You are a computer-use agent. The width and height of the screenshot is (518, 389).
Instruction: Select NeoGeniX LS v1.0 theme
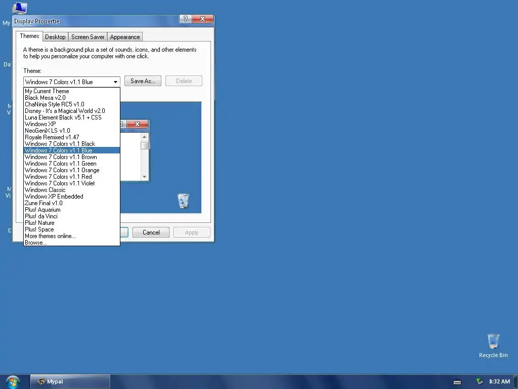tap(72, 131)
